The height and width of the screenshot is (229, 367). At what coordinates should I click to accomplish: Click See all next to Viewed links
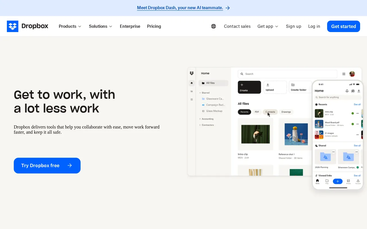pyautogui.click(x=357, y=175)
